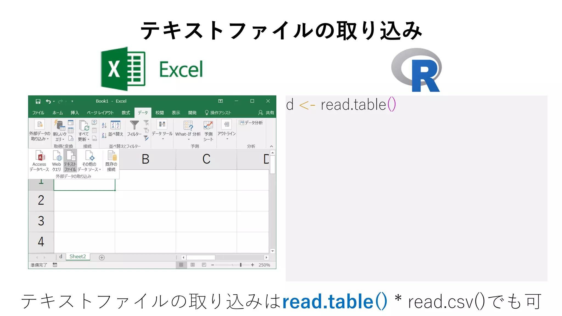Click the Advanced filter icon
Viewport: 562px width, 316px height.
point(146,138)
